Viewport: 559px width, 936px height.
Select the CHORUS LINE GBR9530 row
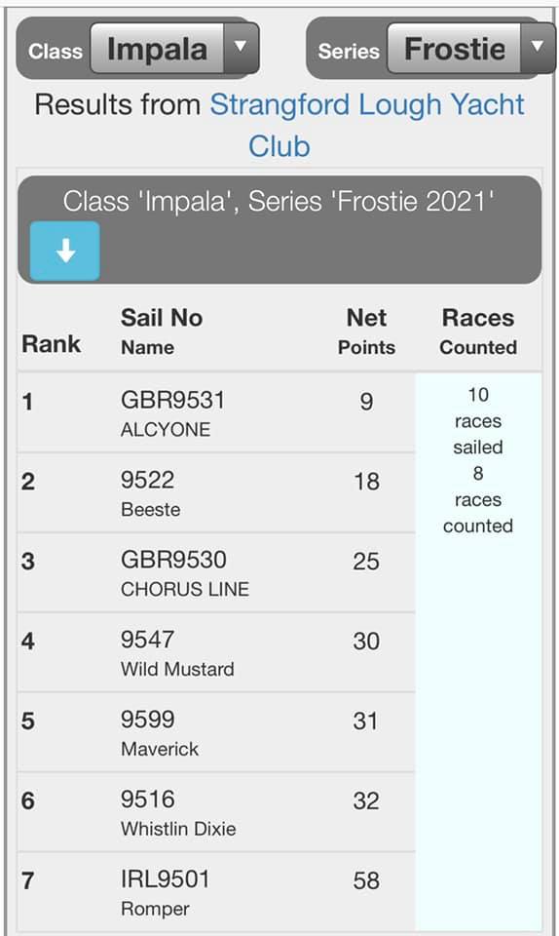point(216,573)
